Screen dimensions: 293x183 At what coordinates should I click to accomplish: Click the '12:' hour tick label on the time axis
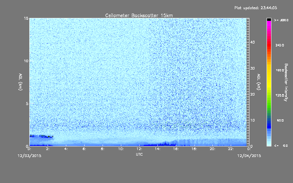coord(139,149)
